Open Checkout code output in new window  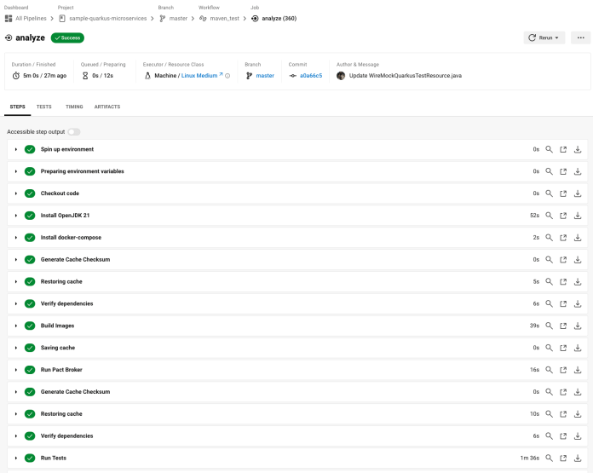click(x=563, y=193)
